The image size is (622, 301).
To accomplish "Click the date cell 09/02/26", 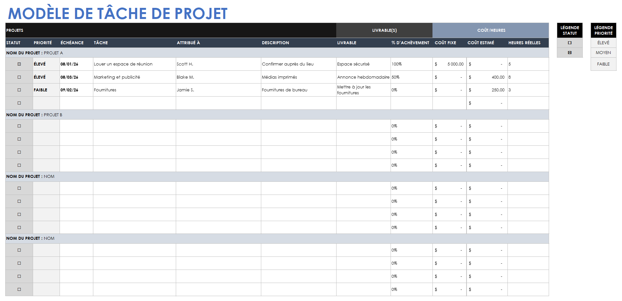I will click(x=76, y=90).
